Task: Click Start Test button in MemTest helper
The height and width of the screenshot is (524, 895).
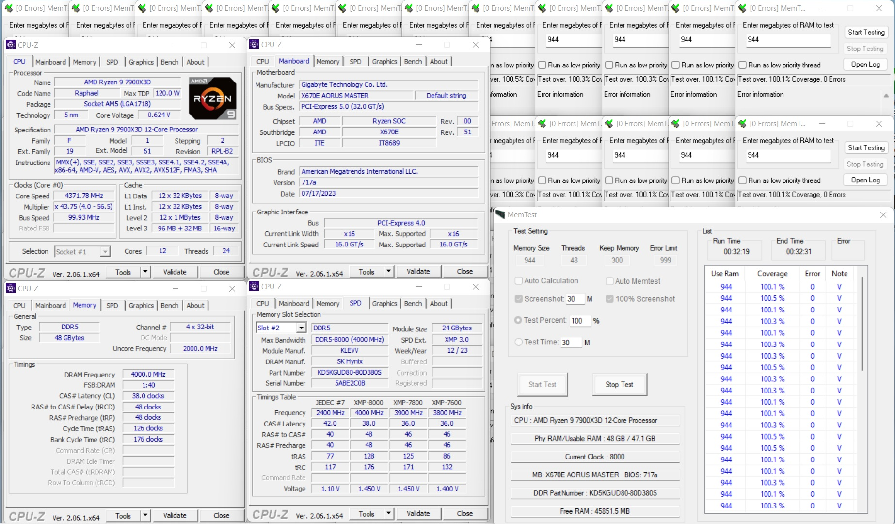Action: point(542,384)
